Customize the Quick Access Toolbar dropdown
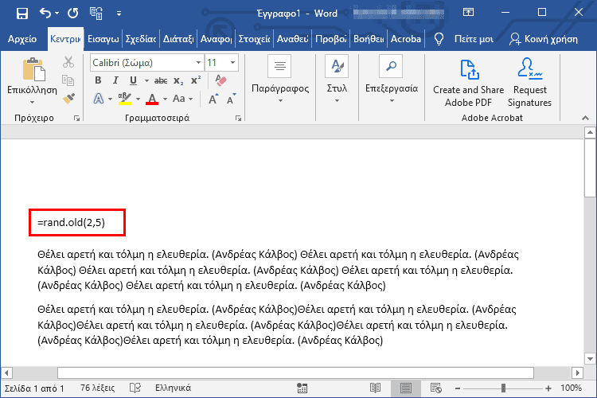The width and height of the screenshot is (597, 398). click(x=119, y=14)
